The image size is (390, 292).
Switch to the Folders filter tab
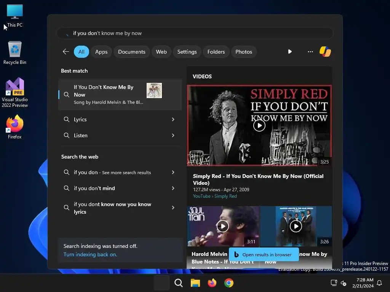point(216,52)
